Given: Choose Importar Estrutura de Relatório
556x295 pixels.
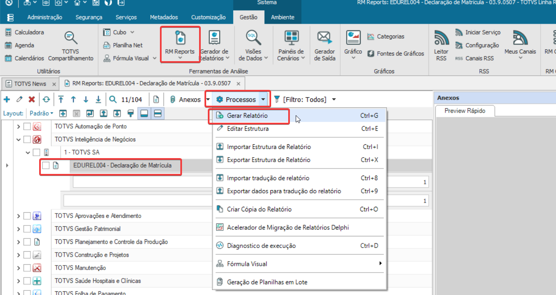Looking at the screenshot, I should 298,147.
